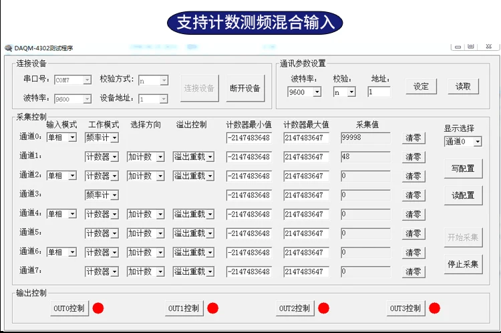The image size is (501, 333).
Task: Open 通道7 溢出控制 溢出重载 dropdown
Action: coord(193,271)
